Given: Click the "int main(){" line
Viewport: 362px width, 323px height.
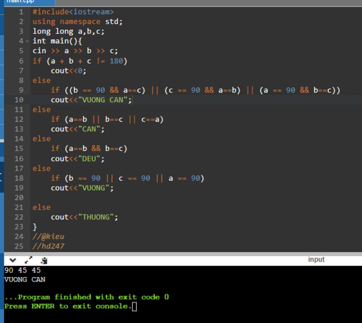Looking at the screenshot, I should pyautogui.click(x=57, y=41).
